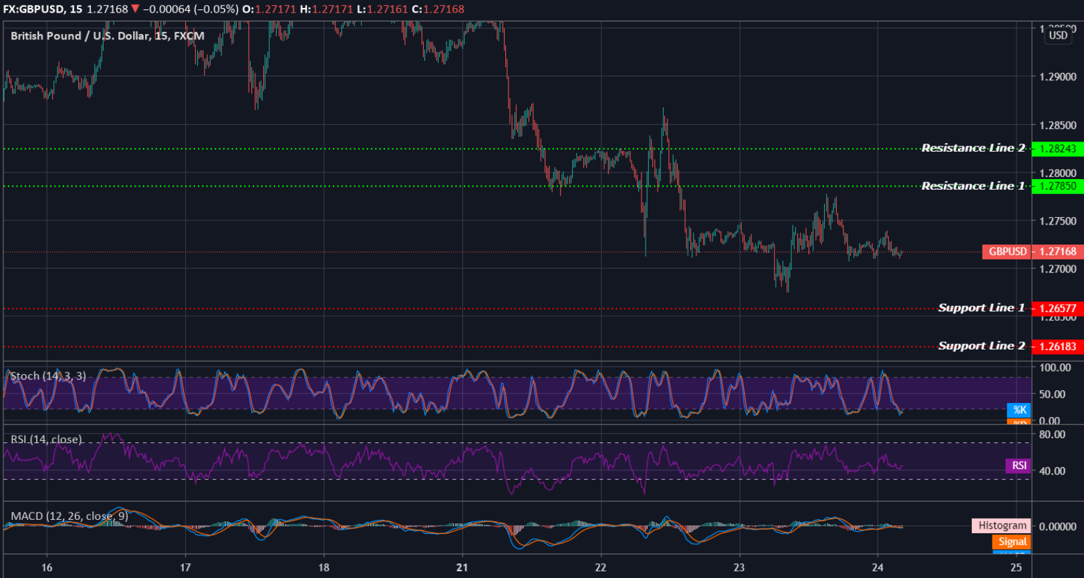Click the 1.27000 price axis label
Image resolution: width=1084 pixels, height=578 pixels.
(1058, 269)
